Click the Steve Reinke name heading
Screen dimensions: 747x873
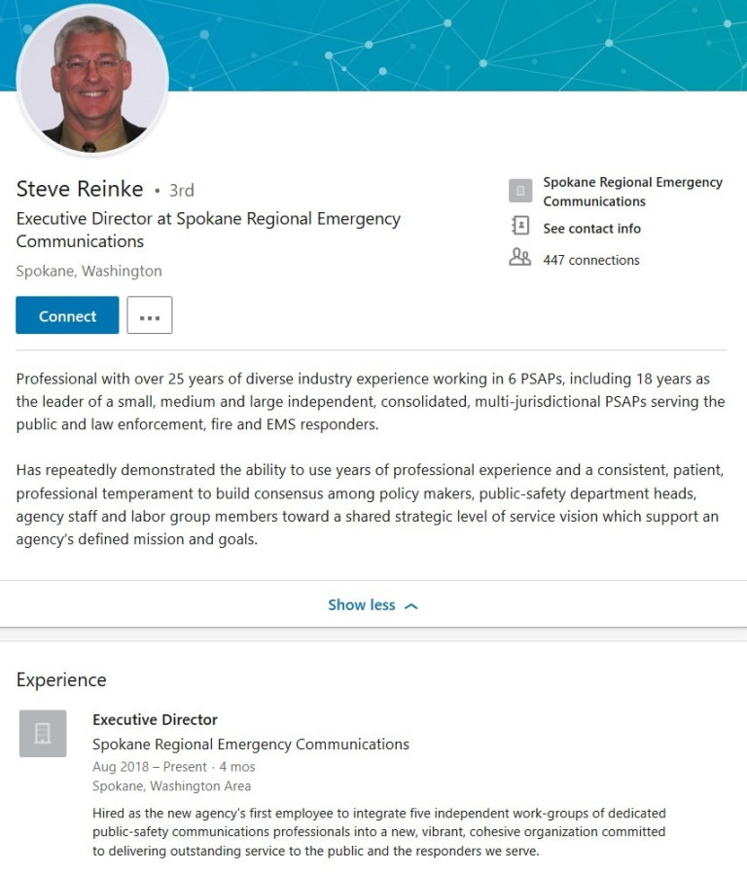80,189
